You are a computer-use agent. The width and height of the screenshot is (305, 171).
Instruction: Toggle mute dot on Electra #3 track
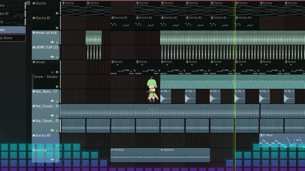[x=57, y=145]
